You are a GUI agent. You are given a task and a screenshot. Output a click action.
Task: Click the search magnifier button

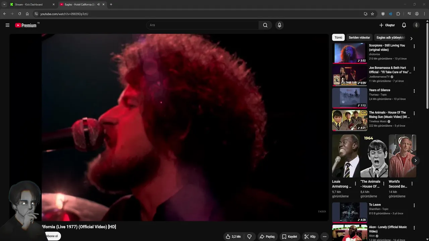[265, 25]
